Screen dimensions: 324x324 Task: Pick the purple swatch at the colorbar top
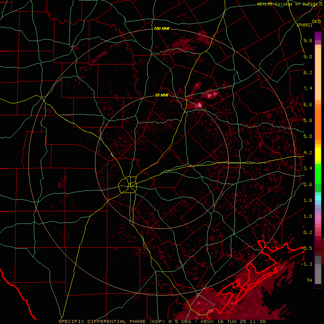point(318,36)
